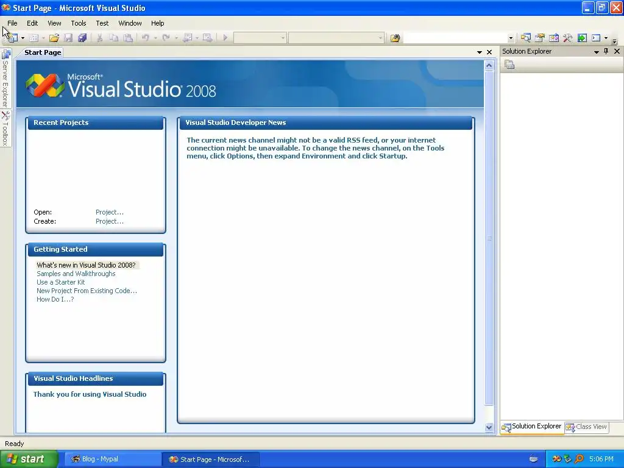Open the How Do I...? link

(x=55, y=299)
